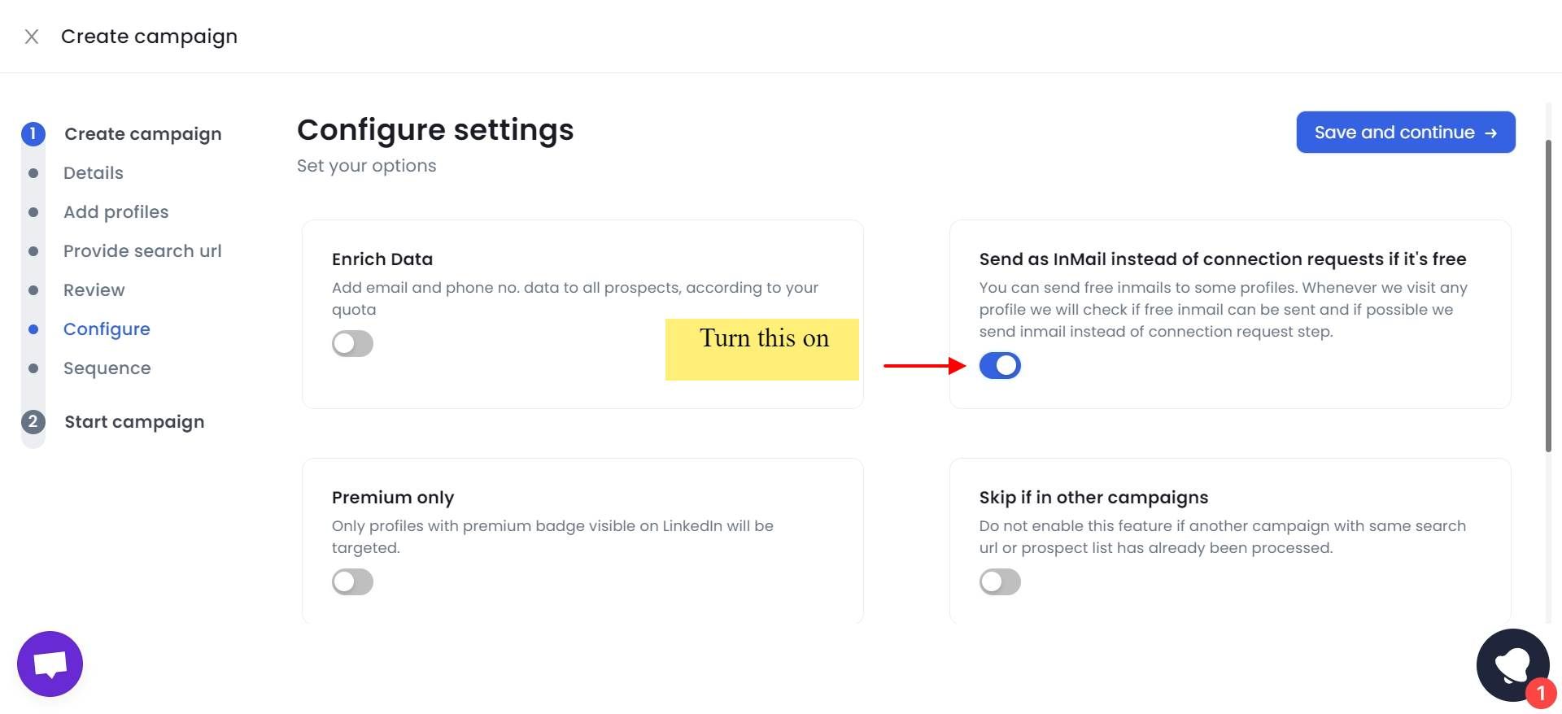Select the Add profiles step

point(116,211)
